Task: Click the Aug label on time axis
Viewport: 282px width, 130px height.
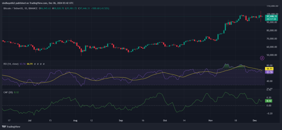Action: pos(75,120)
